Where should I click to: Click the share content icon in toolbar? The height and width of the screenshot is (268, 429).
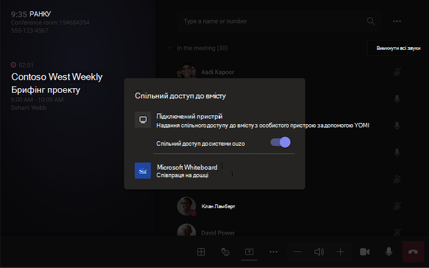click(x=249, y=252)
